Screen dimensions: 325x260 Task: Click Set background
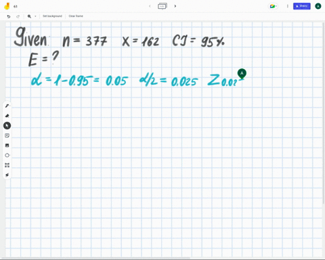point(52,16)
